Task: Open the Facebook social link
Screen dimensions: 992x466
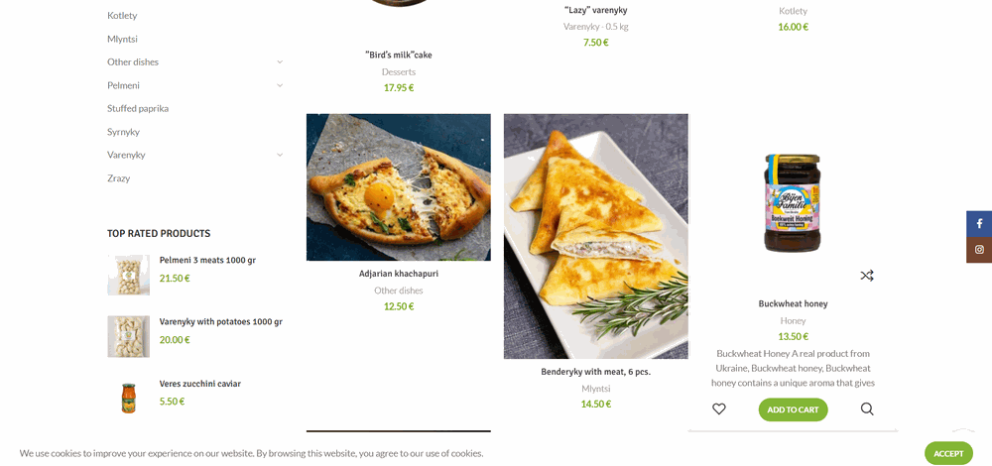Action: click(x=979, y=224)
